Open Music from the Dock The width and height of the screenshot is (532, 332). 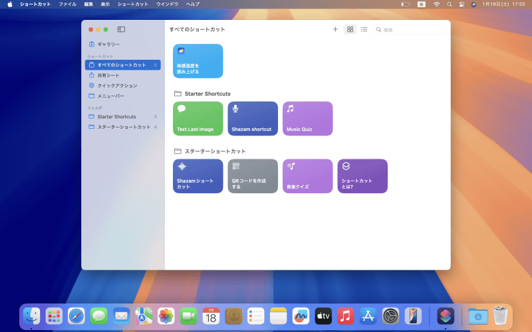click(x=345, y=316)
